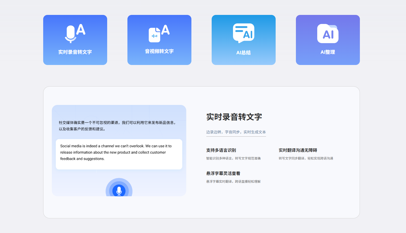The image size is (406, 233).
Task: Click the 边录边转，字音同步 underlined link
Action: coord(236,132)
